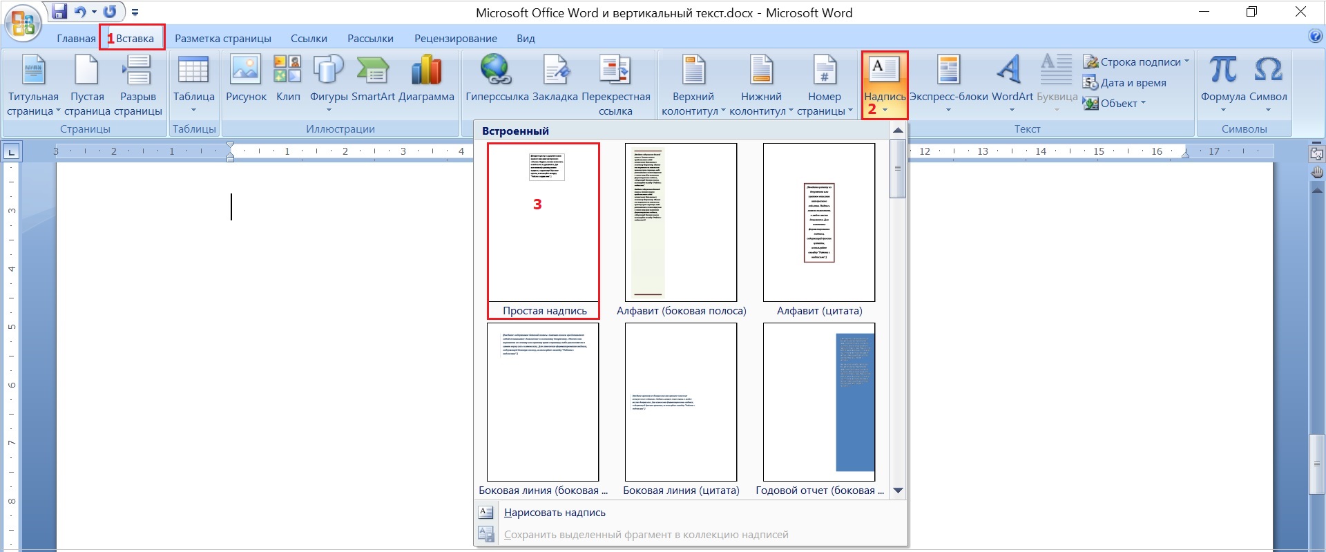Image resolution: width=1326 pixels, height=552 pixels.
Task: Save document with the floppy disk icon
Action: tap(60, 12)
